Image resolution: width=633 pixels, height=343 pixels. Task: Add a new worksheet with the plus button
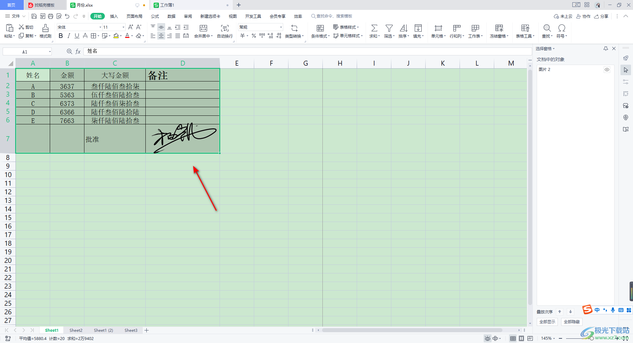point(147,330)
